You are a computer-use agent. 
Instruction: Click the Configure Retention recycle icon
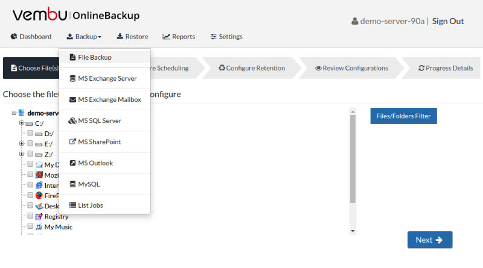pyautogui.click(x=222, y=67)
